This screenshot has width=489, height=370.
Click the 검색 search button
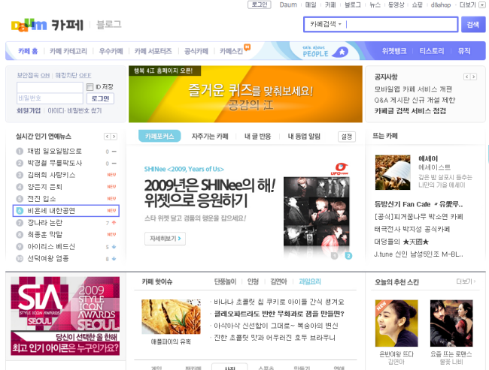coord(473,25)
